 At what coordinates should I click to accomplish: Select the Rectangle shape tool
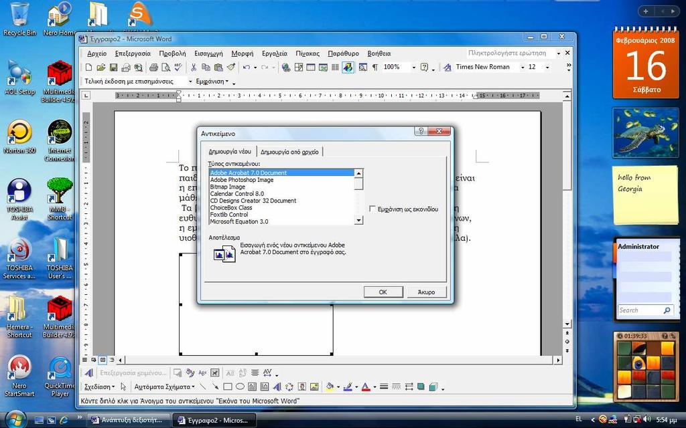(x=228, y=387)
